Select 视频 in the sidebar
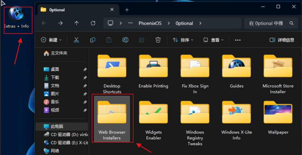This screenshot has width=302, height=155. [x=62, y=110]
